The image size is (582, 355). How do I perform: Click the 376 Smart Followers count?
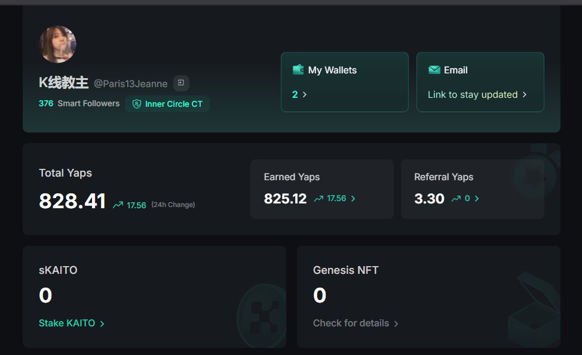pos(79,103)
